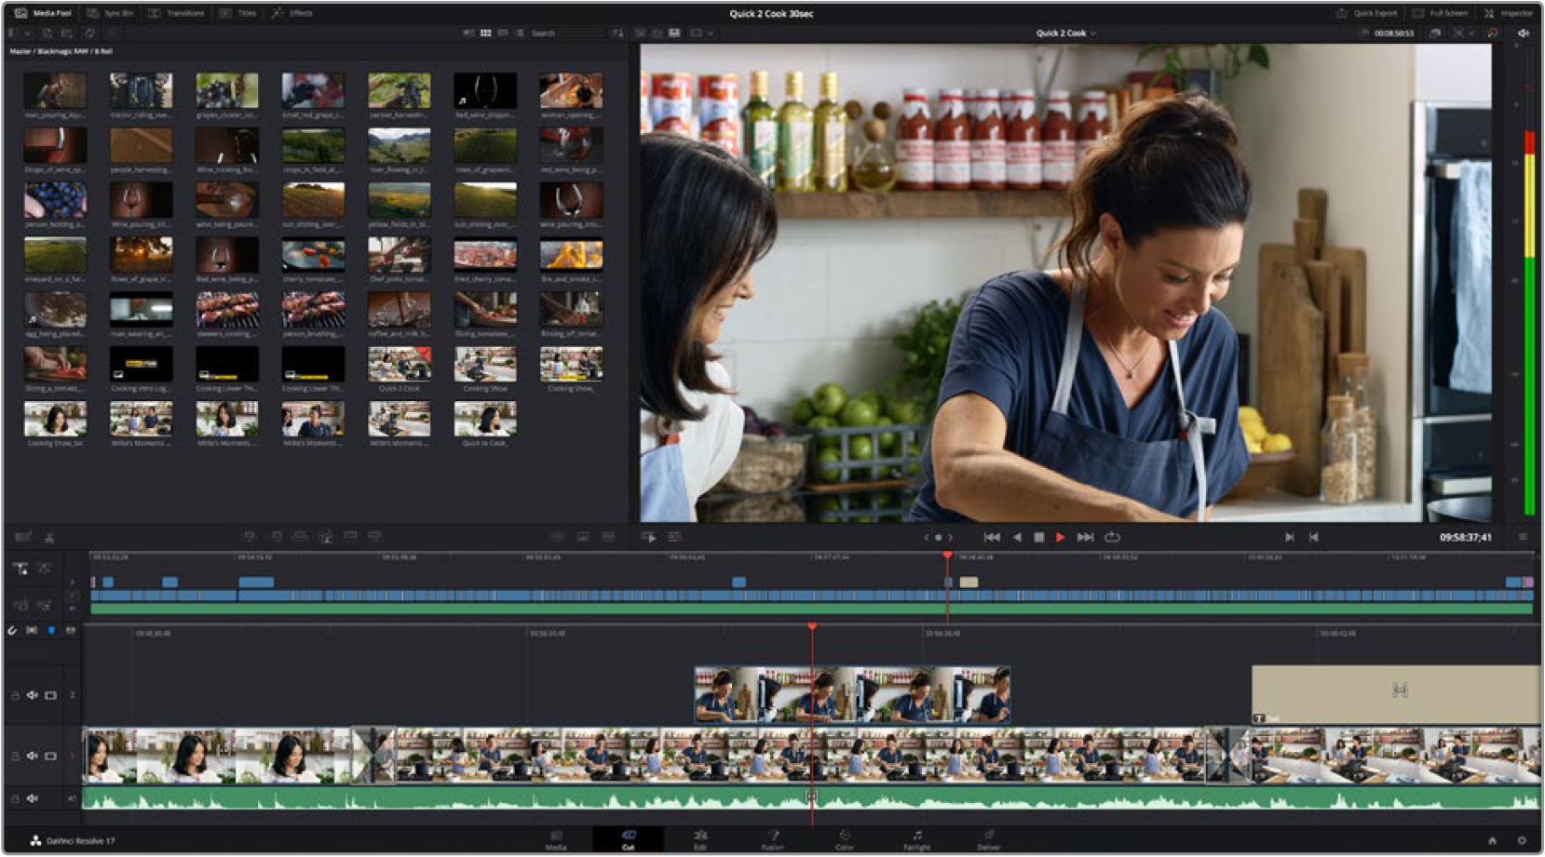Open the tools sliders icon

coord(674,537)
